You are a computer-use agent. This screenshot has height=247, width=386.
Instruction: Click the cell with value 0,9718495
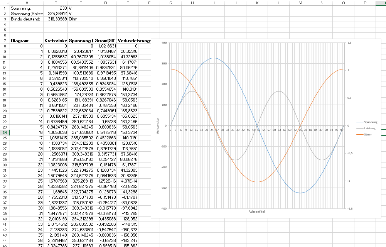click(105, 73)
